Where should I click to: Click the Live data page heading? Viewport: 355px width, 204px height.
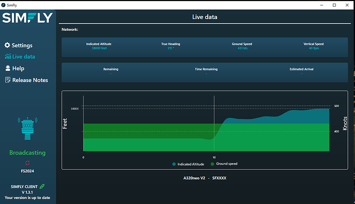coord(205,17)
